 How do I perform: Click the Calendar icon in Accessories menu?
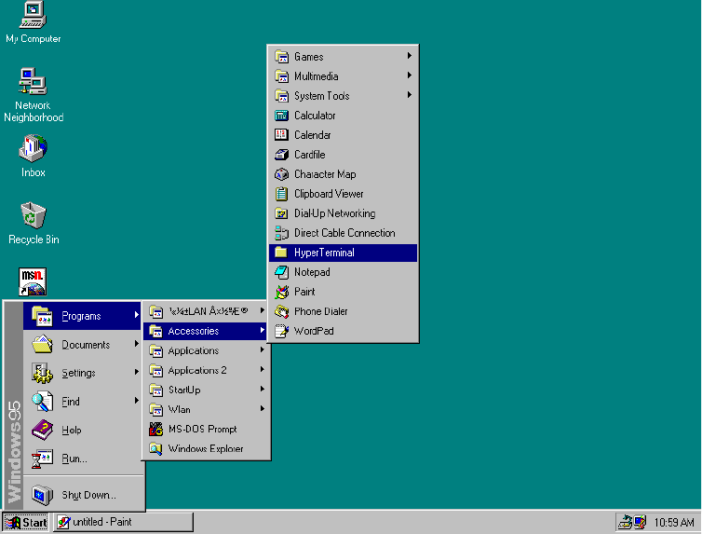click(281, 135)
